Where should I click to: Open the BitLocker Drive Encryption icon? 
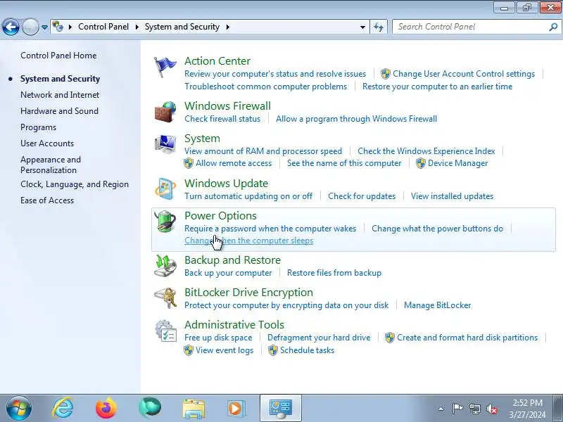pyautogui.click(x=165, y=298)
